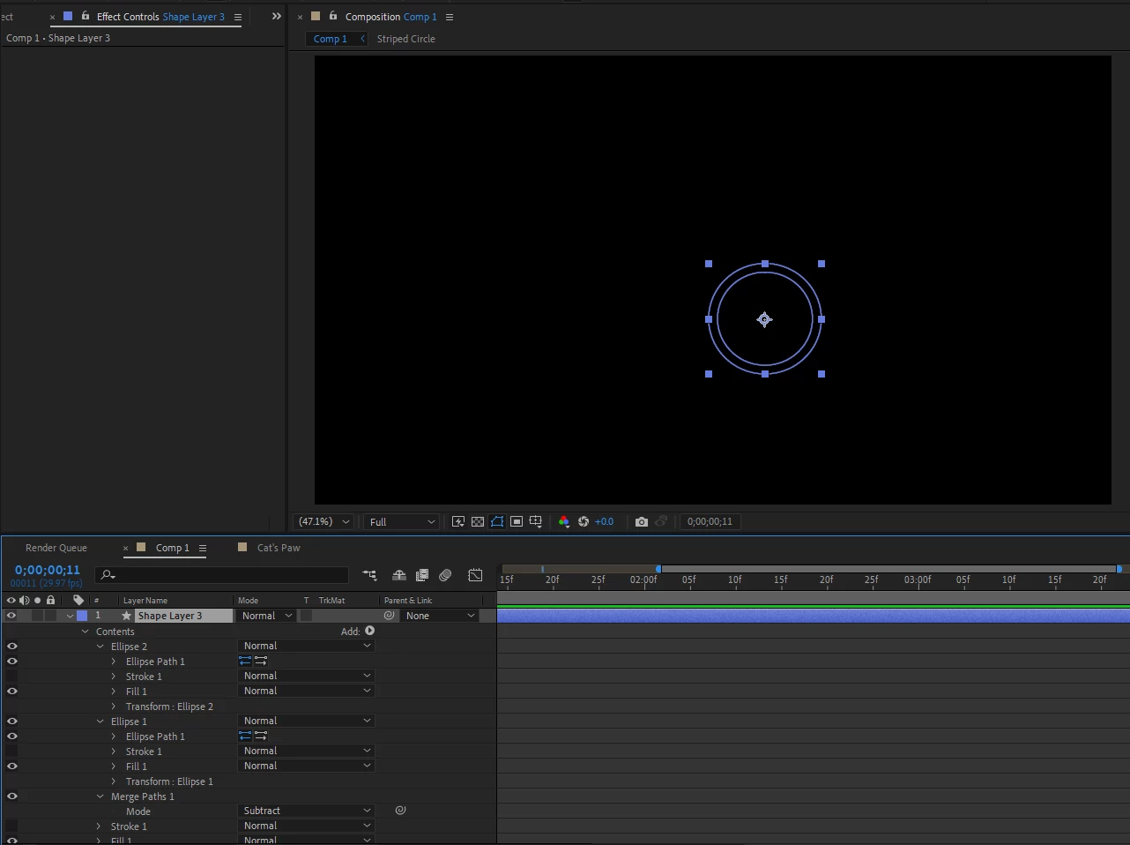Click the hide shy layers icon

click(x=398, y=575)
